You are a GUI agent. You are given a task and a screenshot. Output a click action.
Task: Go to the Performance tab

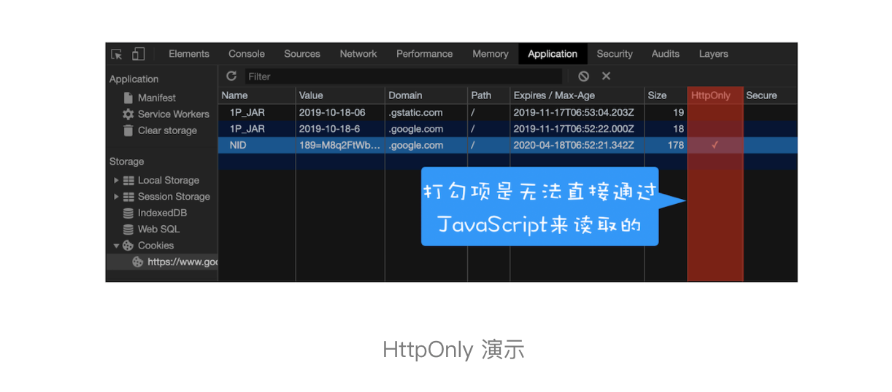coord(424,54)
